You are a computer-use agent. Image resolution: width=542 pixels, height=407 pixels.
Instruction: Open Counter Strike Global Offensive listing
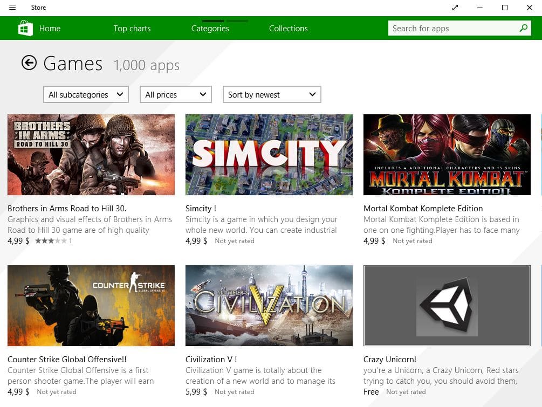(91, 305)
